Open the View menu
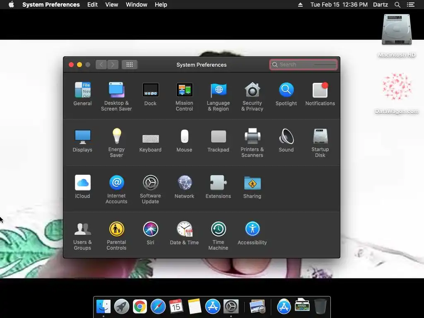This screenshot has height=318, width=424. (112, 5)
